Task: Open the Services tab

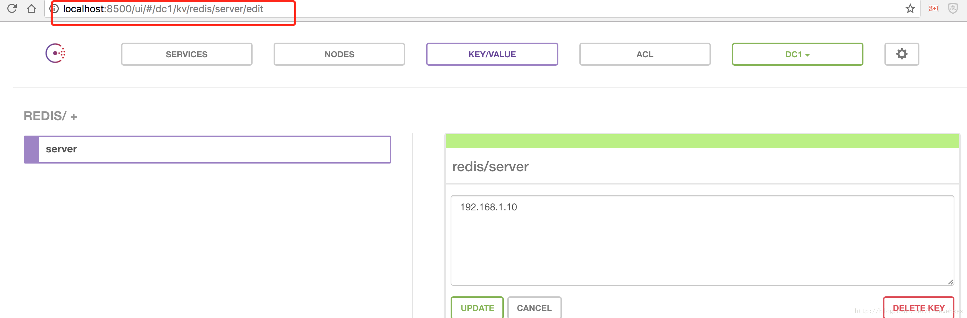Action: [x=186, y=55]
